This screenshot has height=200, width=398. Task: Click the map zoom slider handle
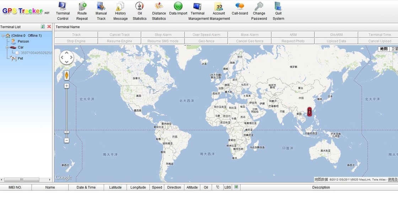[66, 132]
